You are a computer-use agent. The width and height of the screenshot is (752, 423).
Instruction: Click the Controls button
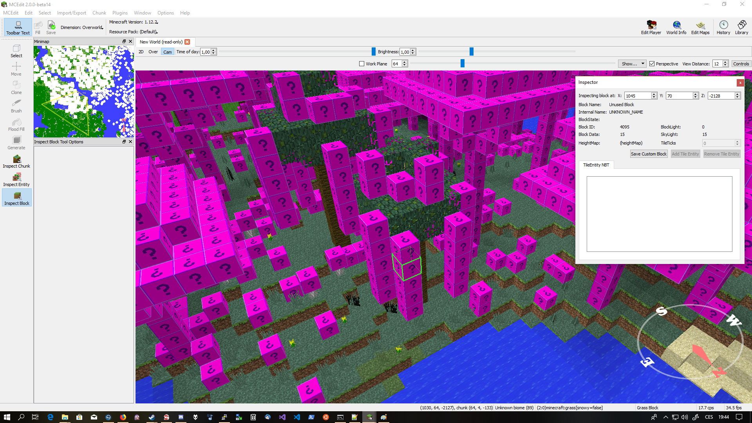741,64
